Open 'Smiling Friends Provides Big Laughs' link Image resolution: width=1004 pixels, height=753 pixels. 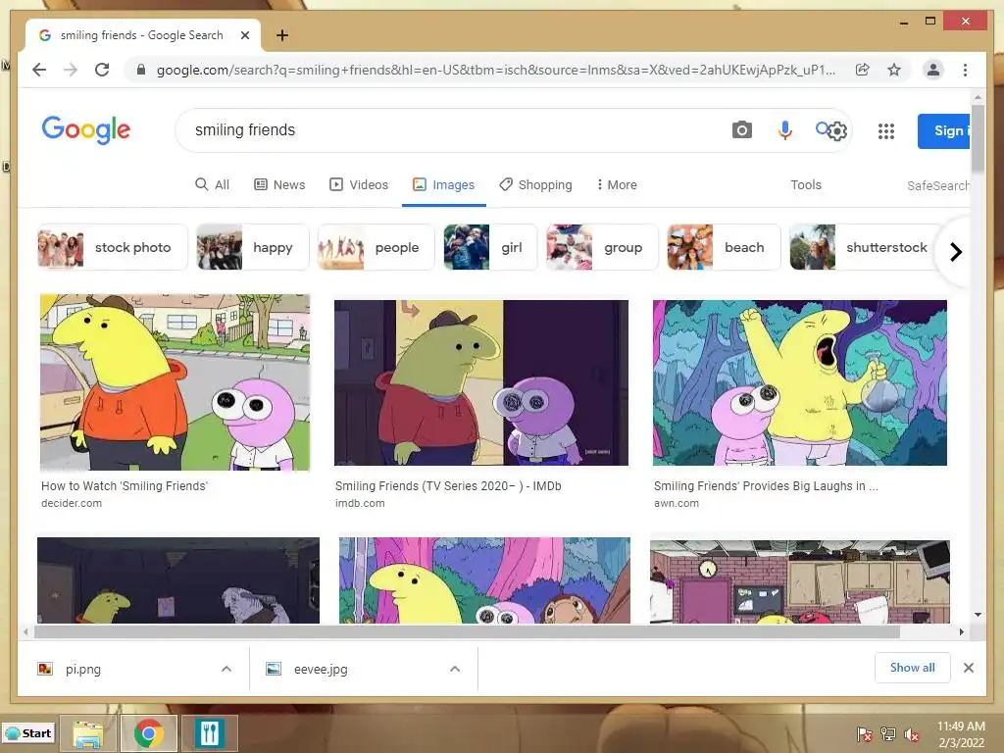[766, 486]
